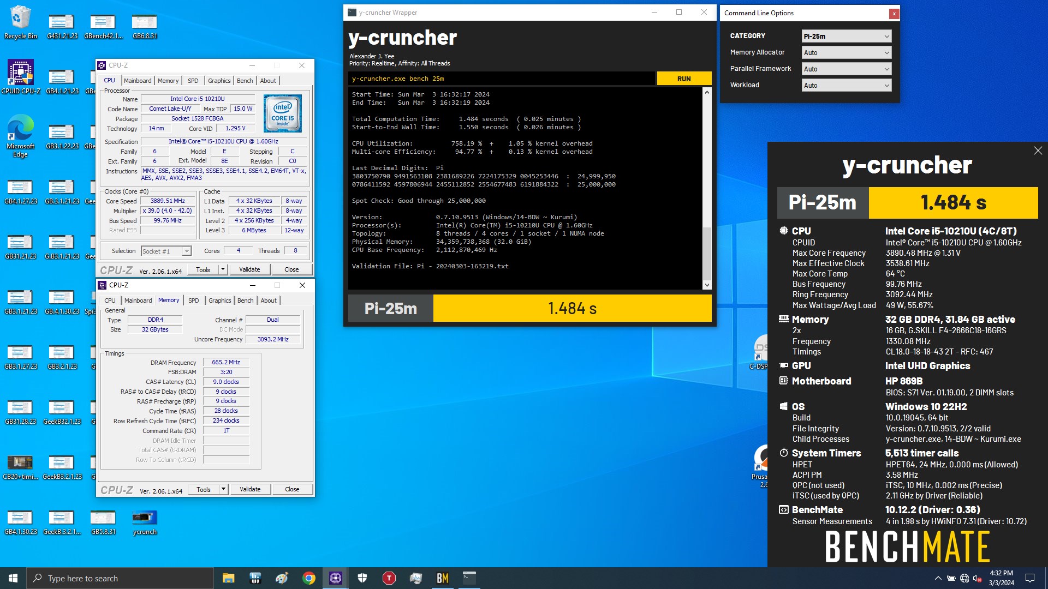Open the Recycle Bin desktop icon

click(x=21, y=23)
